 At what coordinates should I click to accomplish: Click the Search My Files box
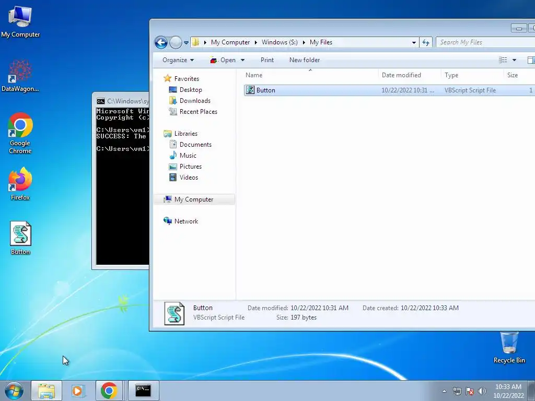485,42
